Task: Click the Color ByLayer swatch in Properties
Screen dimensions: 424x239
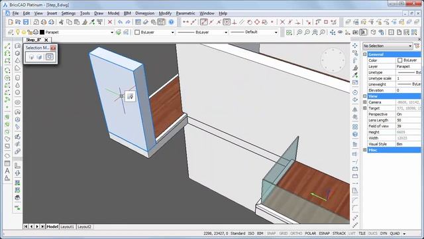Action: tap(399, 60)
